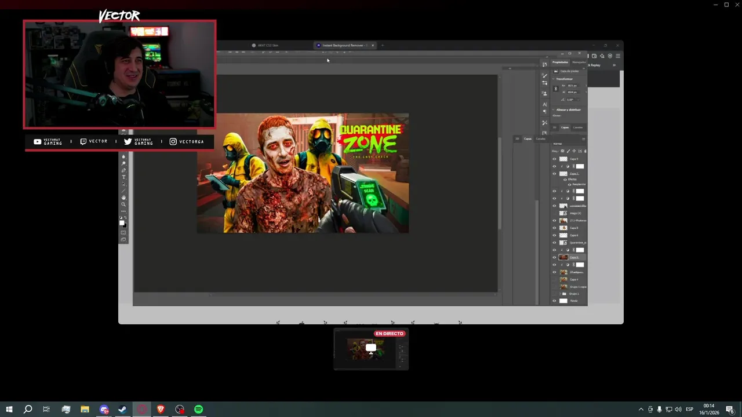Open the Normal blend mode dropdown
The image size is (742, 417).
pos(567,144)
